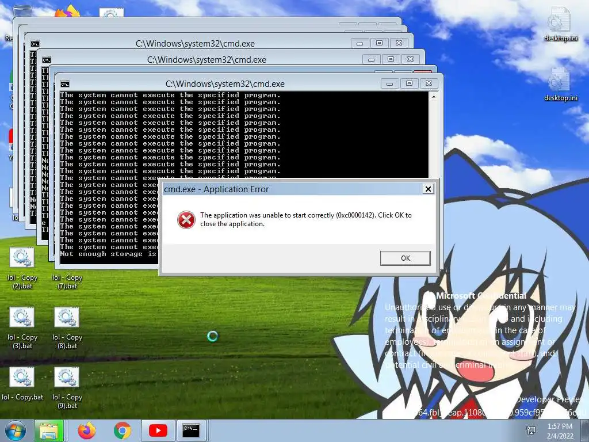Screen dimensions: 589x442
Task: Launch Google Chrome from the taskbar
Action: [123, 430]
